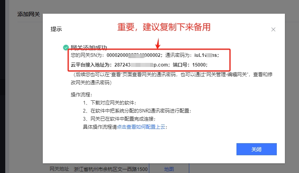This screenshot has width=299, height=173.
Task: Click the 地图 button in the background page
Action: pyautogui.click(x=169, y=169)
